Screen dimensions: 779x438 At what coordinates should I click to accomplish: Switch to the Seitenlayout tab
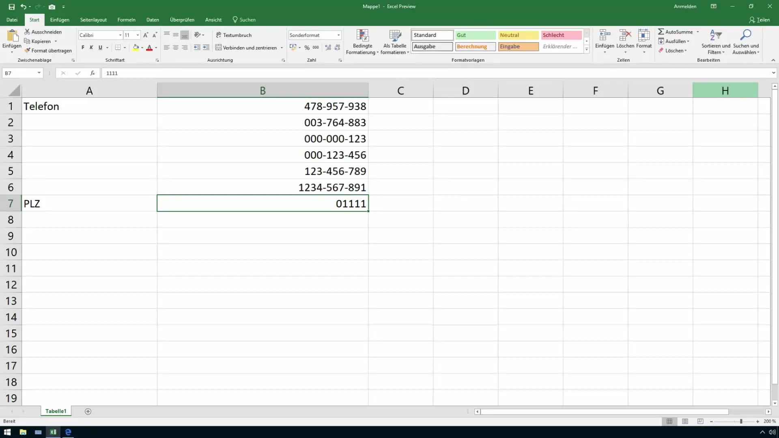(93, 19)
